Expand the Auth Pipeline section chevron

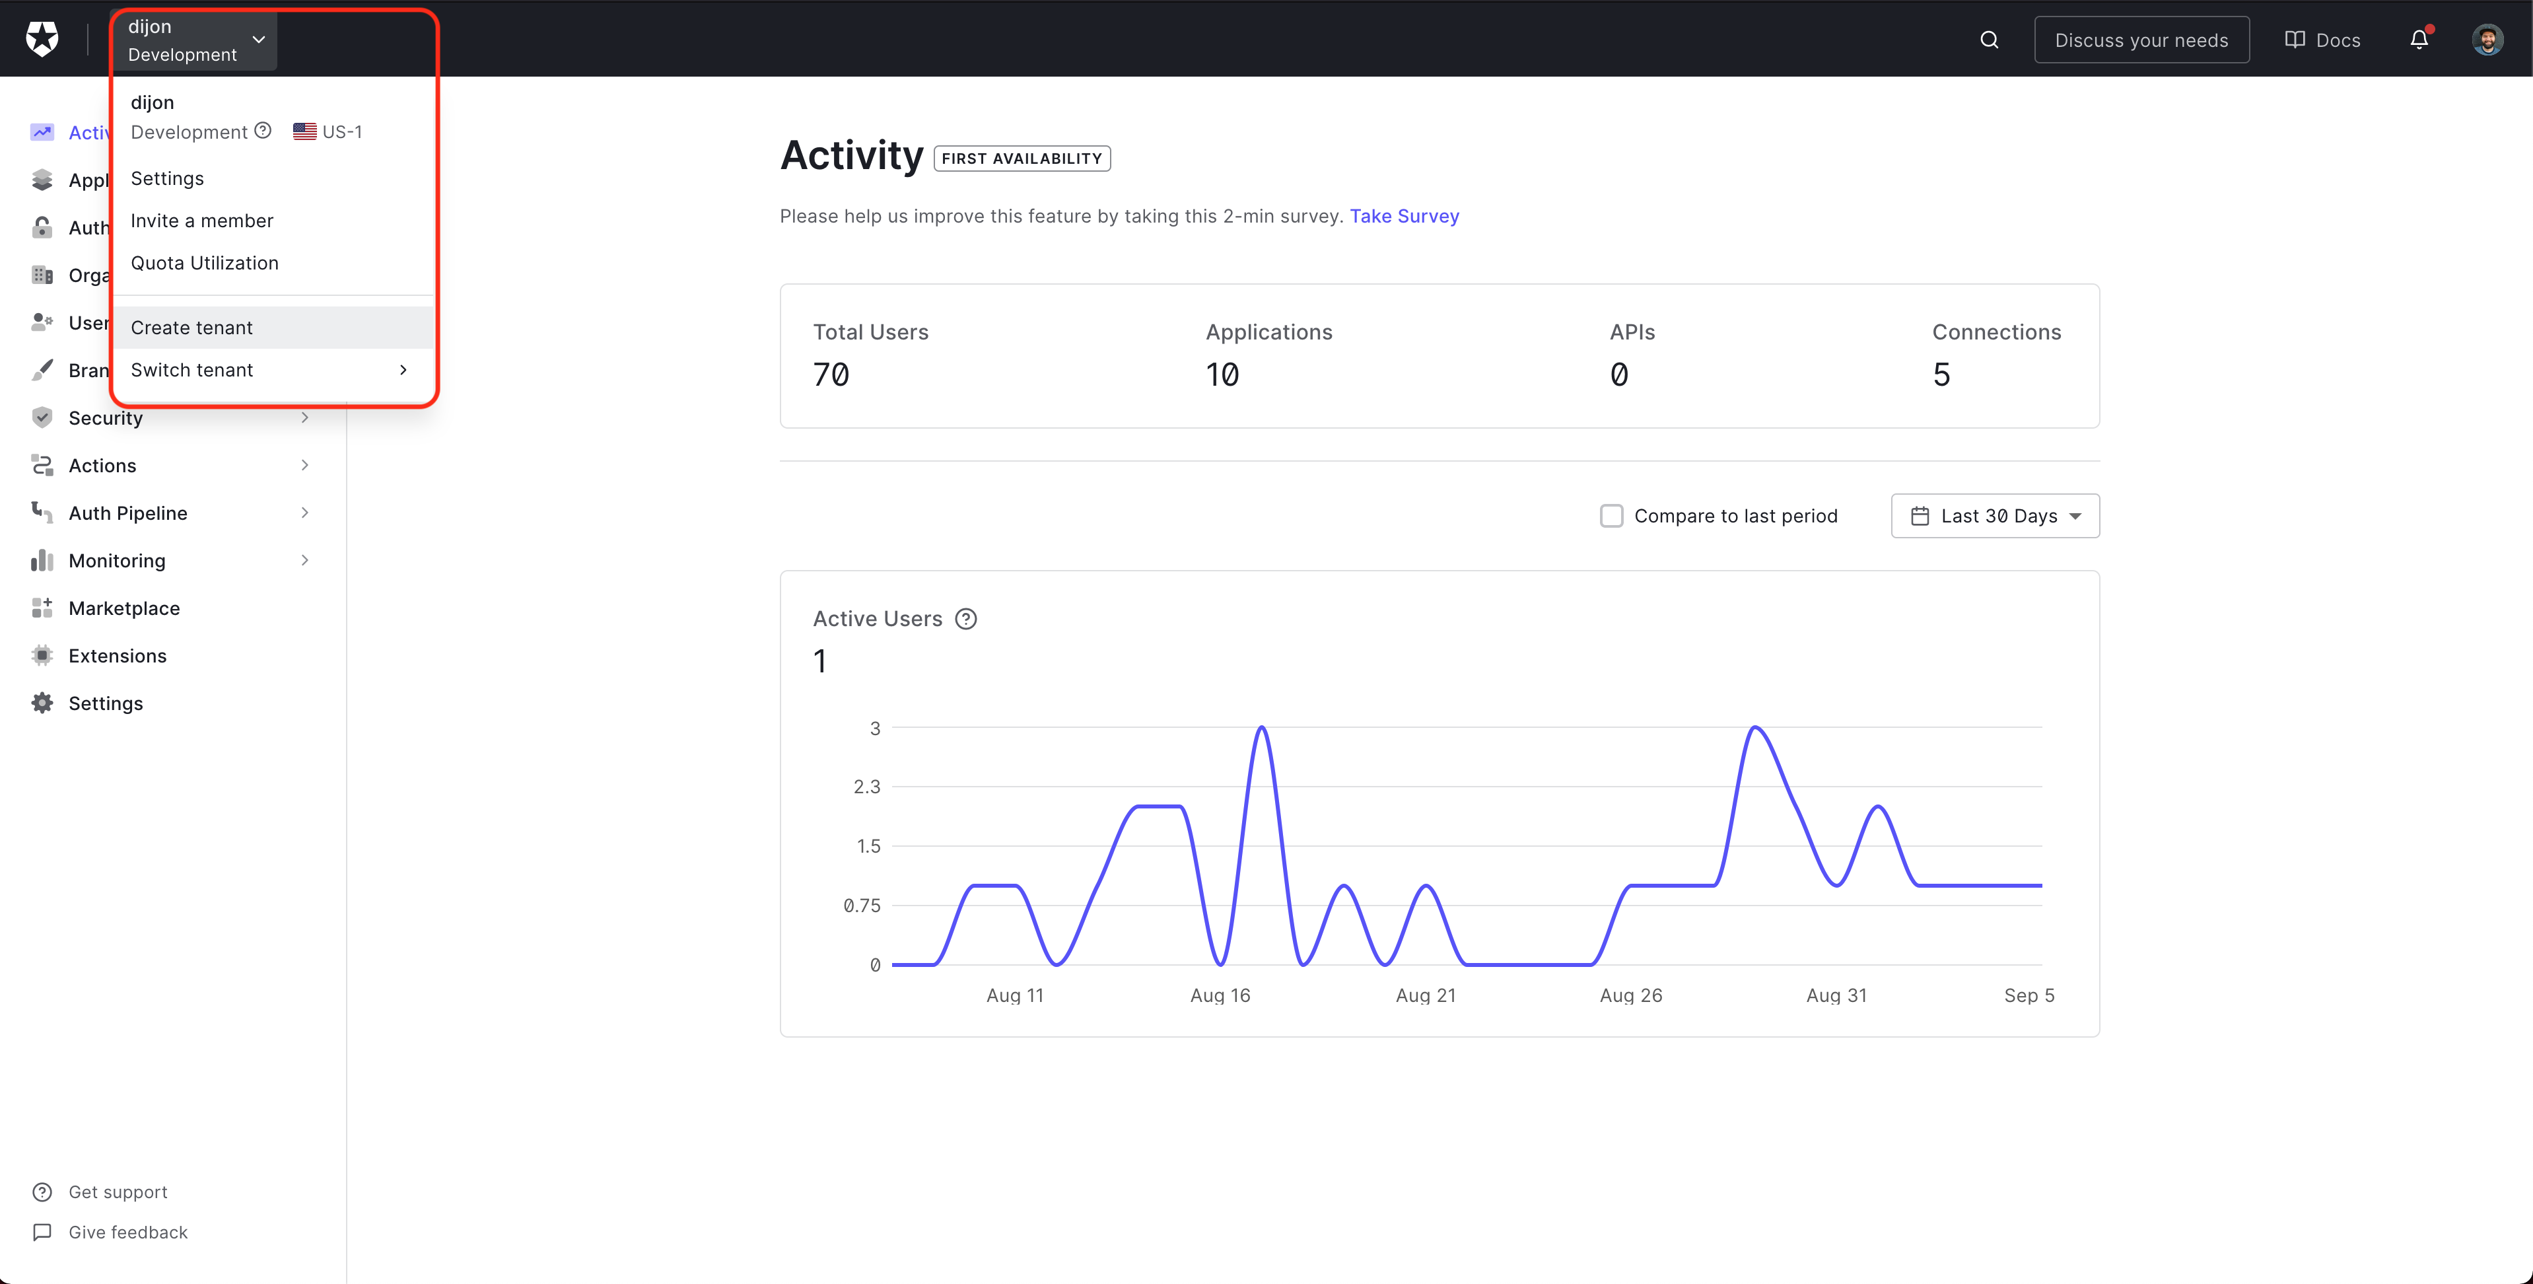[305, 513]
